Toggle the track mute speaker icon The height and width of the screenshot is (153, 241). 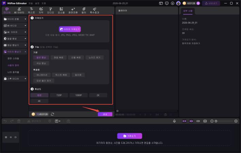coord(15,137)
